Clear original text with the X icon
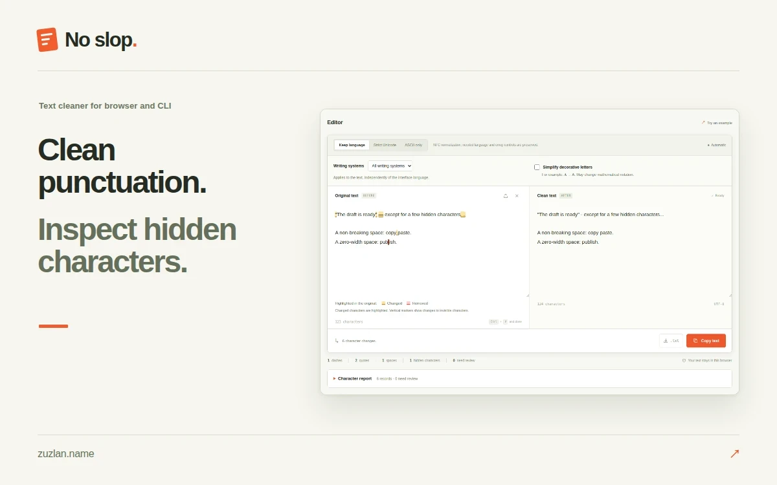This screenshot has height=485, width=777. pyautogui.click(x=517, y=195)
